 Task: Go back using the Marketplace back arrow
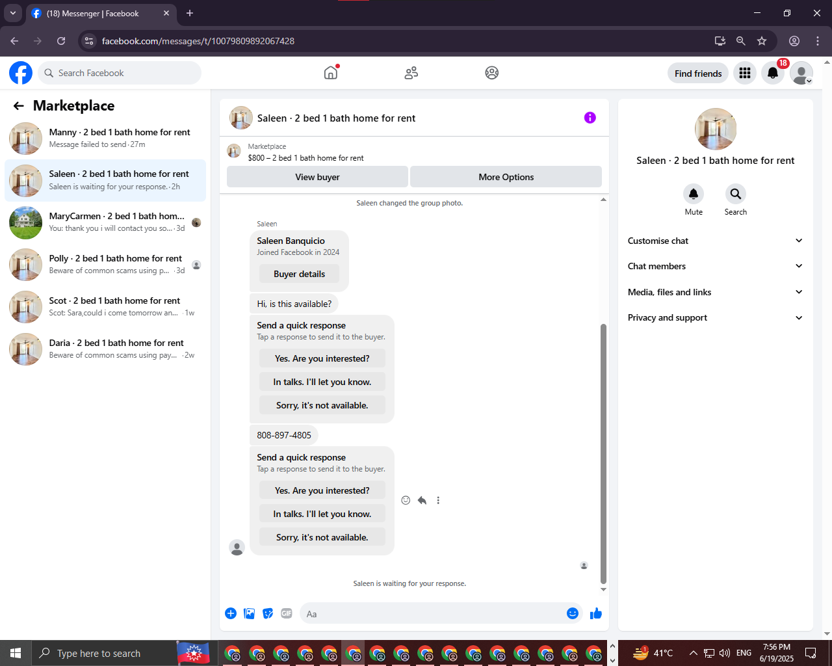tap(19, 105)
